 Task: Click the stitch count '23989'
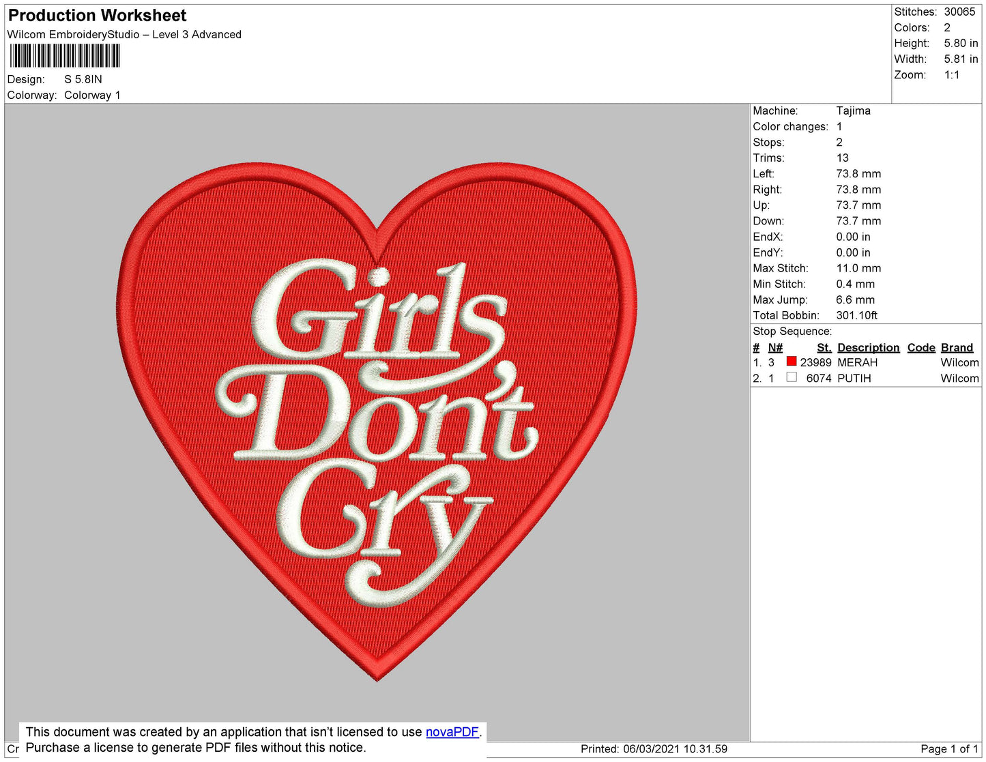point(815,363)
